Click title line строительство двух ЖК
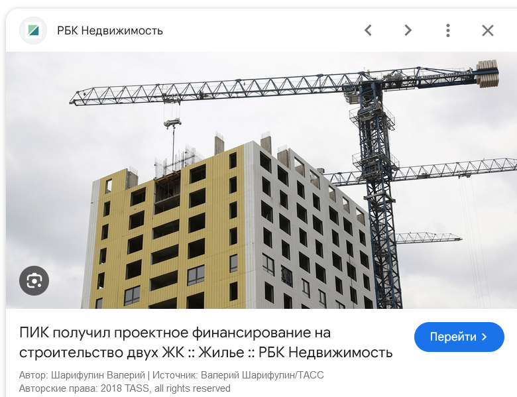The height and width of the screenshot is (397, 517). (x=101, y=353)
